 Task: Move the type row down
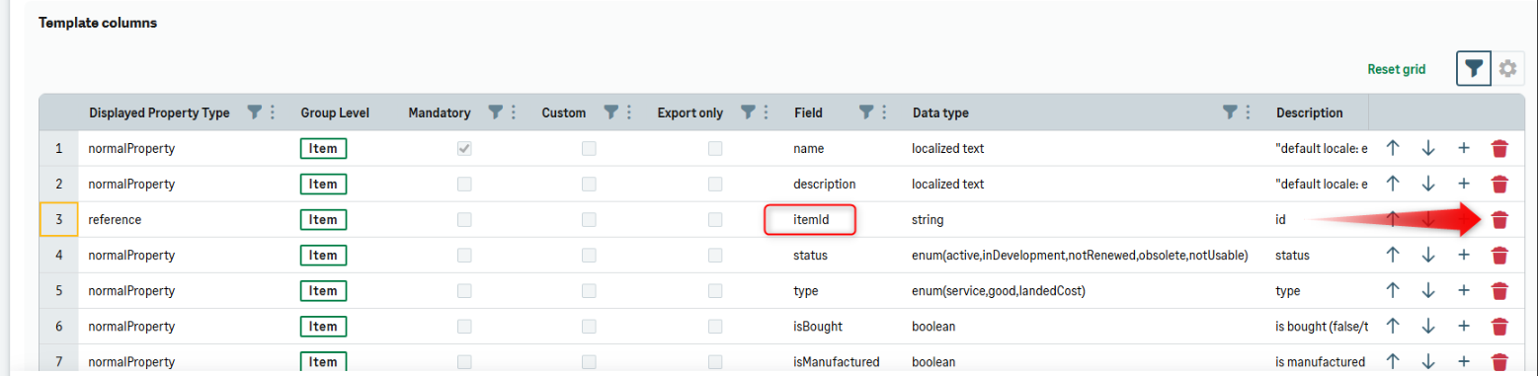click(1428, 290)
